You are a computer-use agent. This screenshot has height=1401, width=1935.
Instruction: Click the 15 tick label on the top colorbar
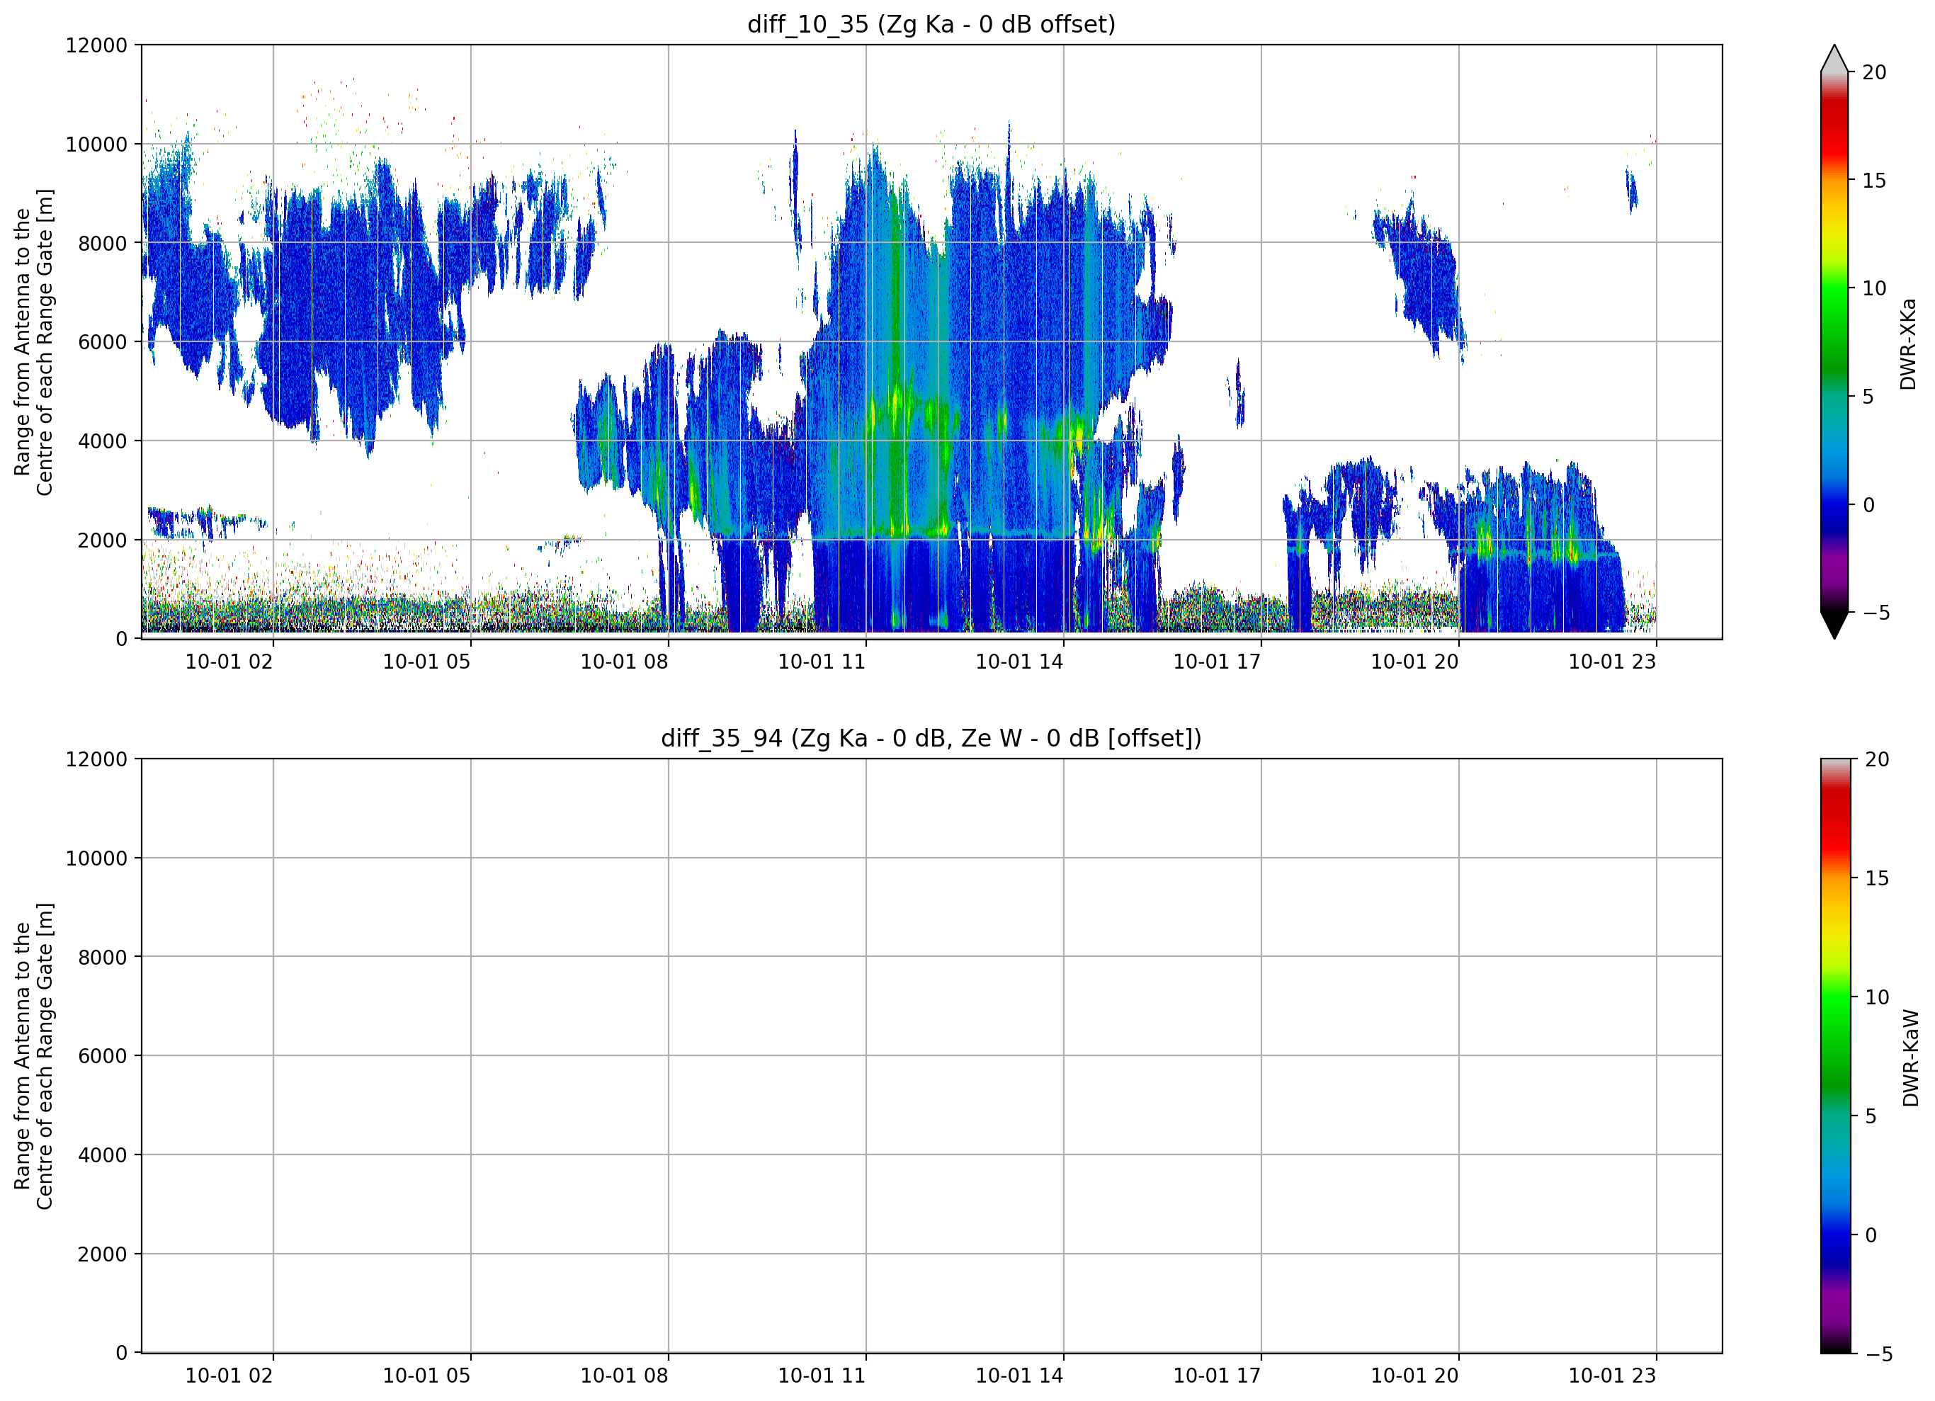click(1873, 180)
